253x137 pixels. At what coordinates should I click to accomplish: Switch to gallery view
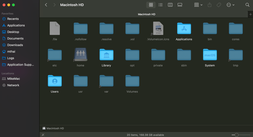coord(180,5)
